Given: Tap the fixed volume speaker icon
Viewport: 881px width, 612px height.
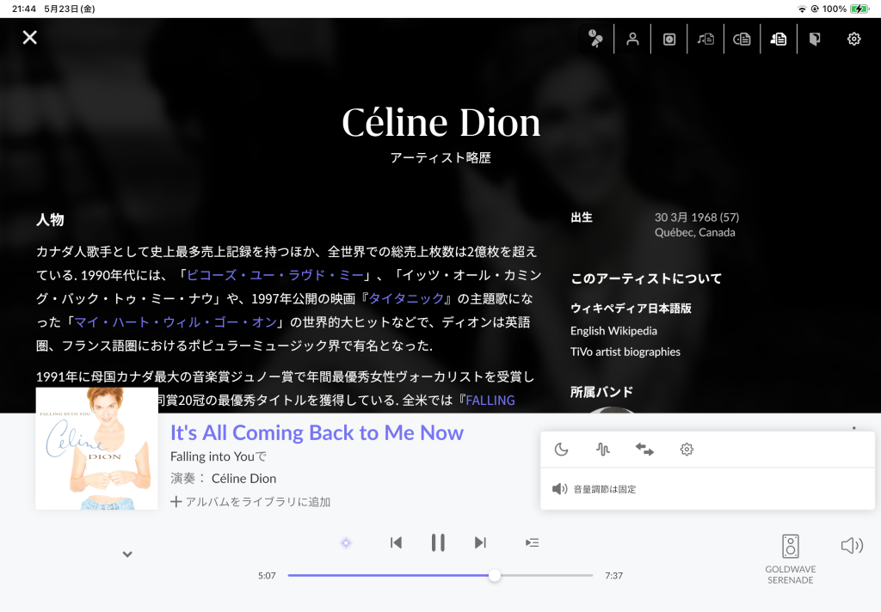Looking at the screenshot, I should pyautogui.click(x=559, y=489).
